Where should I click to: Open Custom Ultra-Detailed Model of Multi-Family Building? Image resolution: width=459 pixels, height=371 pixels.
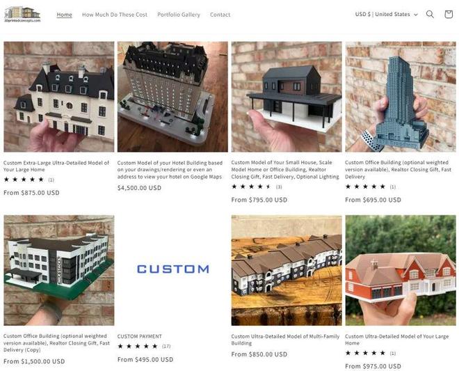point(285,340)
